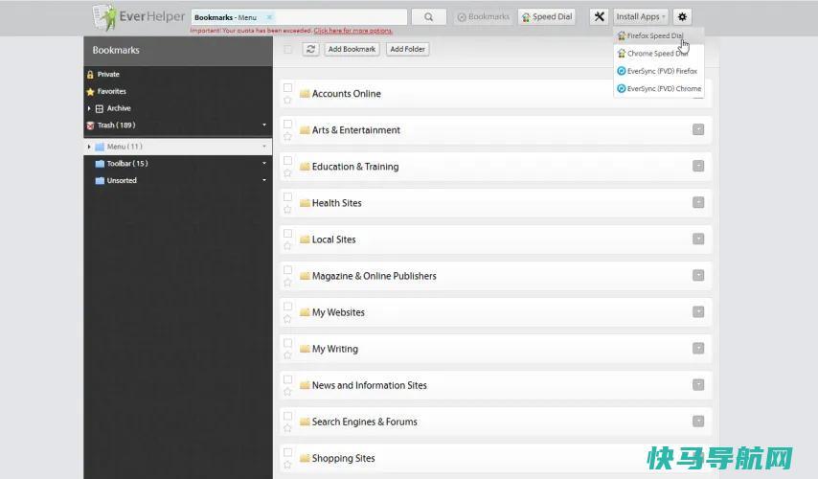818x479 pixels.
Task: Open options menu for Search Engines & Forums
Action: click(698, 422)
